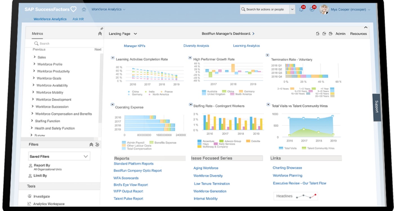This screenshot has height=211, width=394.
Task: Open the Talent Pulse Report link
Action: click(128, 199)
